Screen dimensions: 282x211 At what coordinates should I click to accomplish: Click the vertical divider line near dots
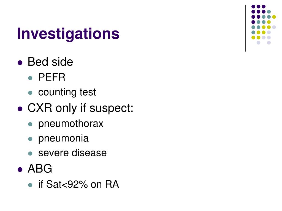(x=245, y=28)
